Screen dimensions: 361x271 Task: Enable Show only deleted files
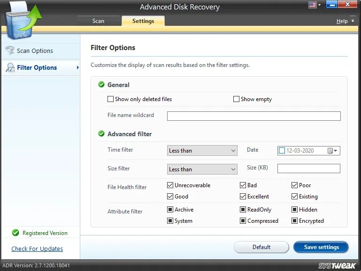[110, 99]
